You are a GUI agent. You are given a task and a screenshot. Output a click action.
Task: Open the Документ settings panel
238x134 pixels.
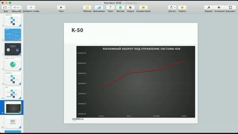(x=231, y=7)
